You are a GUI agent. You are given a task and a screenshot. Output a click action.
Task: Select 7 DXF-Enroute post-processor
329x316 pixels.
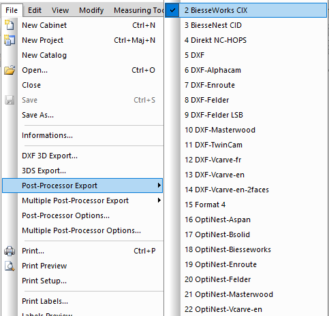point(246,85)
